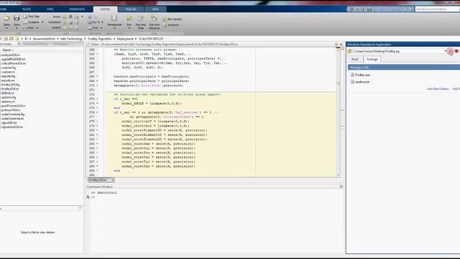Select criticalPlaneGUI.m in file list

click(13, 63)
